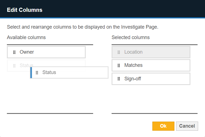The height and width of the screenshot is (137, 205).
Task: Click the grip icon on the floating Status item
Action: coord(37,73)
